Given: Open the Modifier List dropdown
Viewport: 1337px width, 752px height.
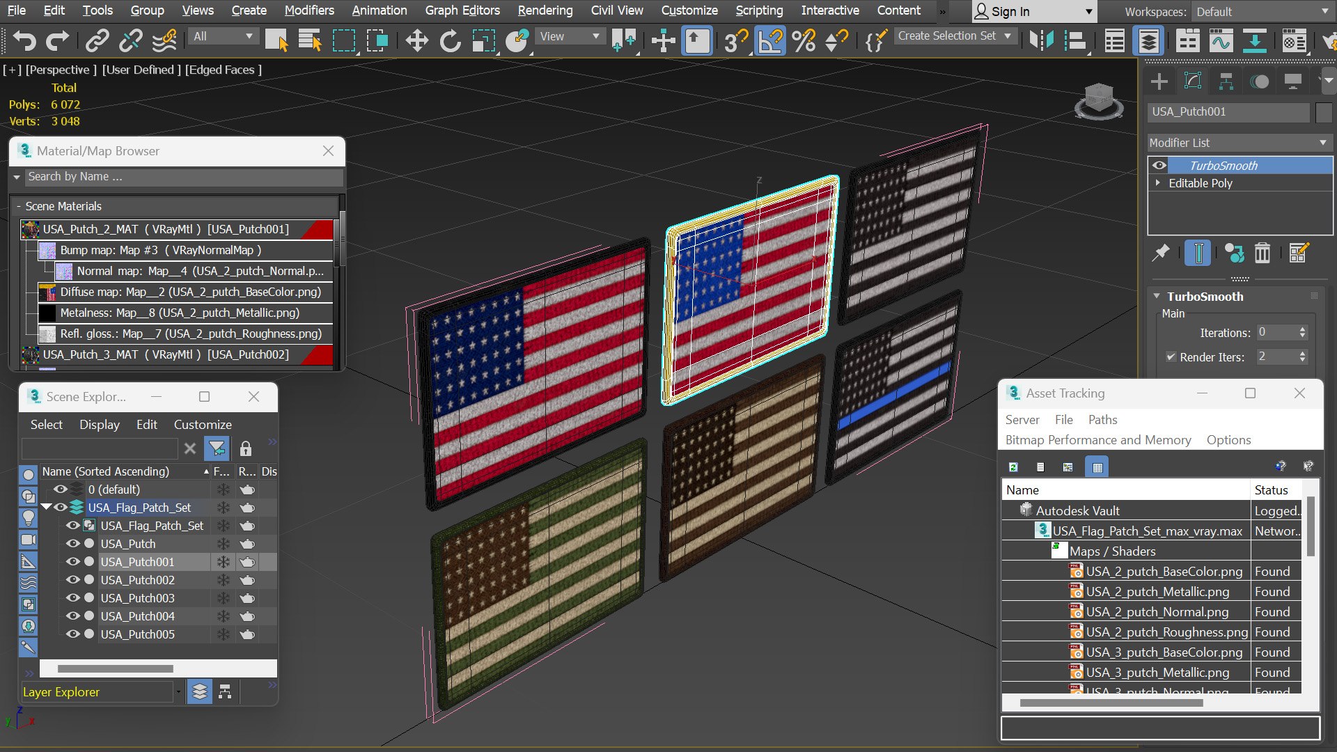Looking at the screenshot, I should click(1240, 143).
